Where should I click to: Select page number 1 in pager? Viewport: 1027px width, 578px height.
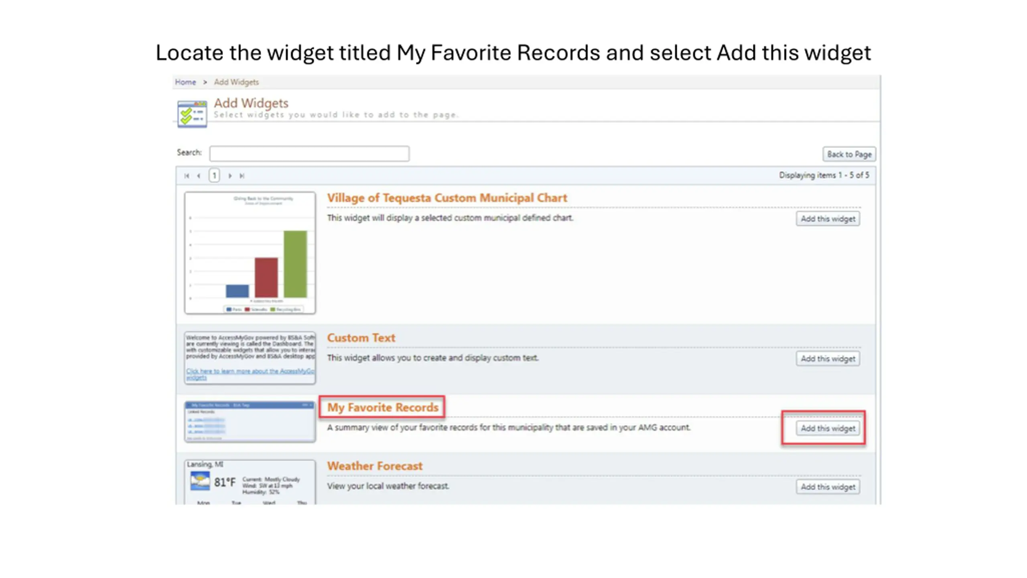[214, 175]
